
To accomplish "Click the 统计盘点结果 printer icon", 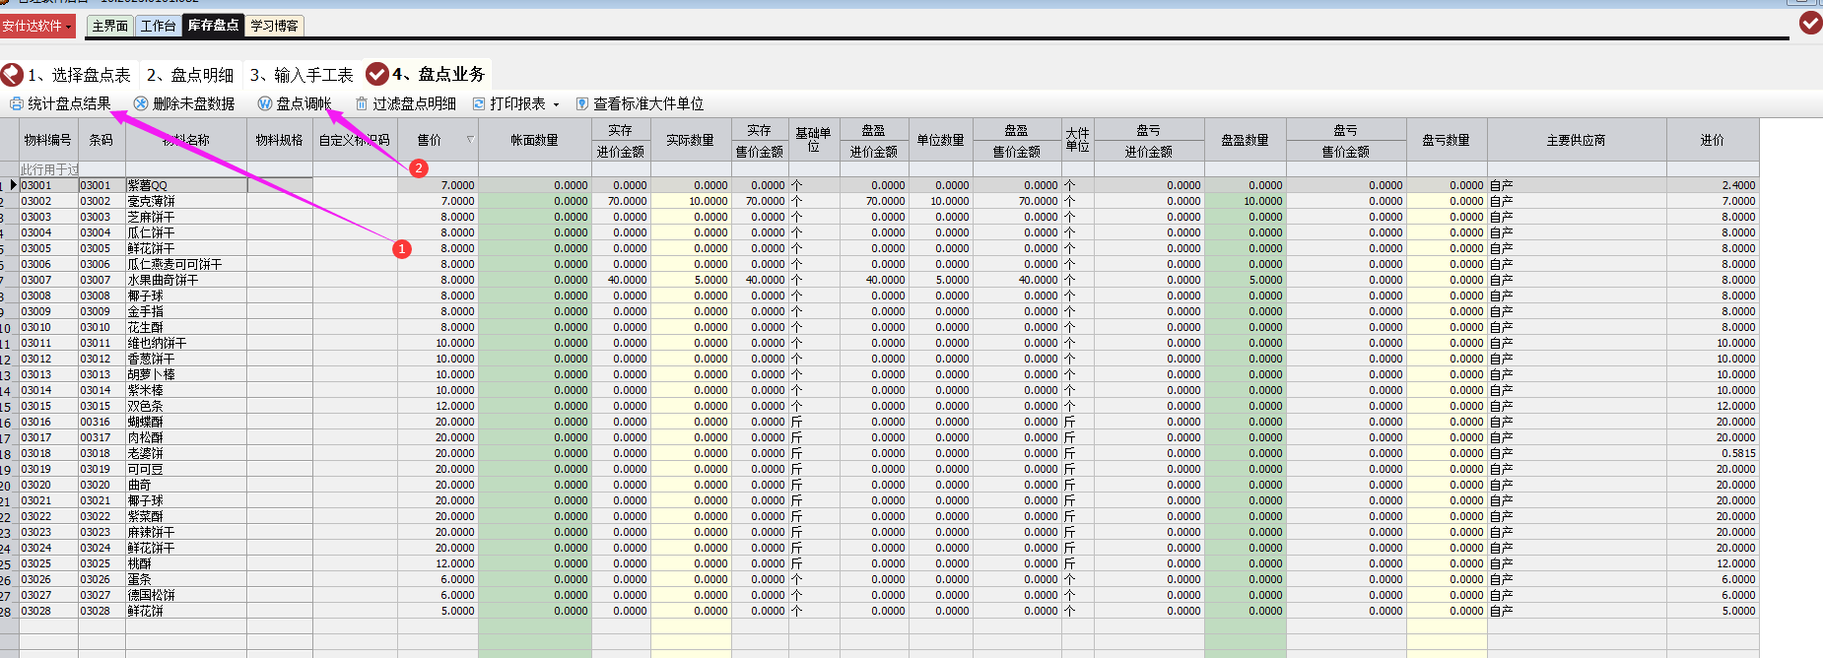I will pos(16,103).
